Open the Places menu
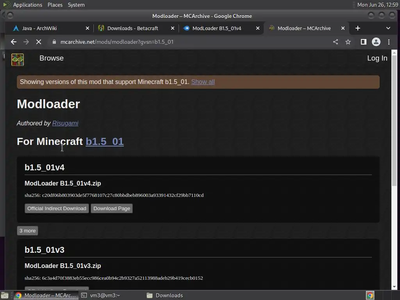 click(55, 5)
